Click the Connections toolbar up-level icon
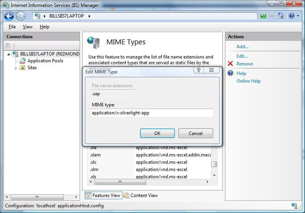Image resolution: width=305 pixels, height=213 pixels. [8, 46]
